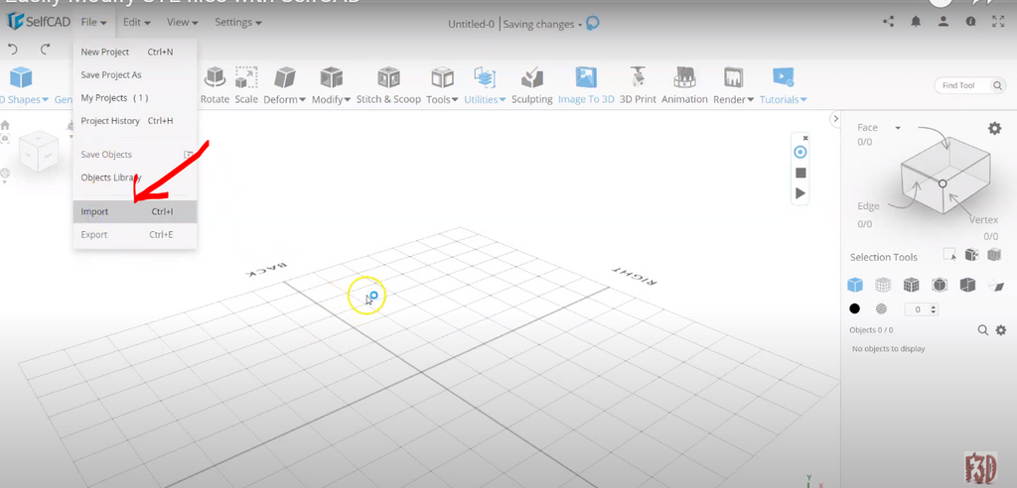Image resolution: width=1017 pixels, height=488 pixels.
Task: Click the Vertex label in selection panel
Action: (983, 220)
